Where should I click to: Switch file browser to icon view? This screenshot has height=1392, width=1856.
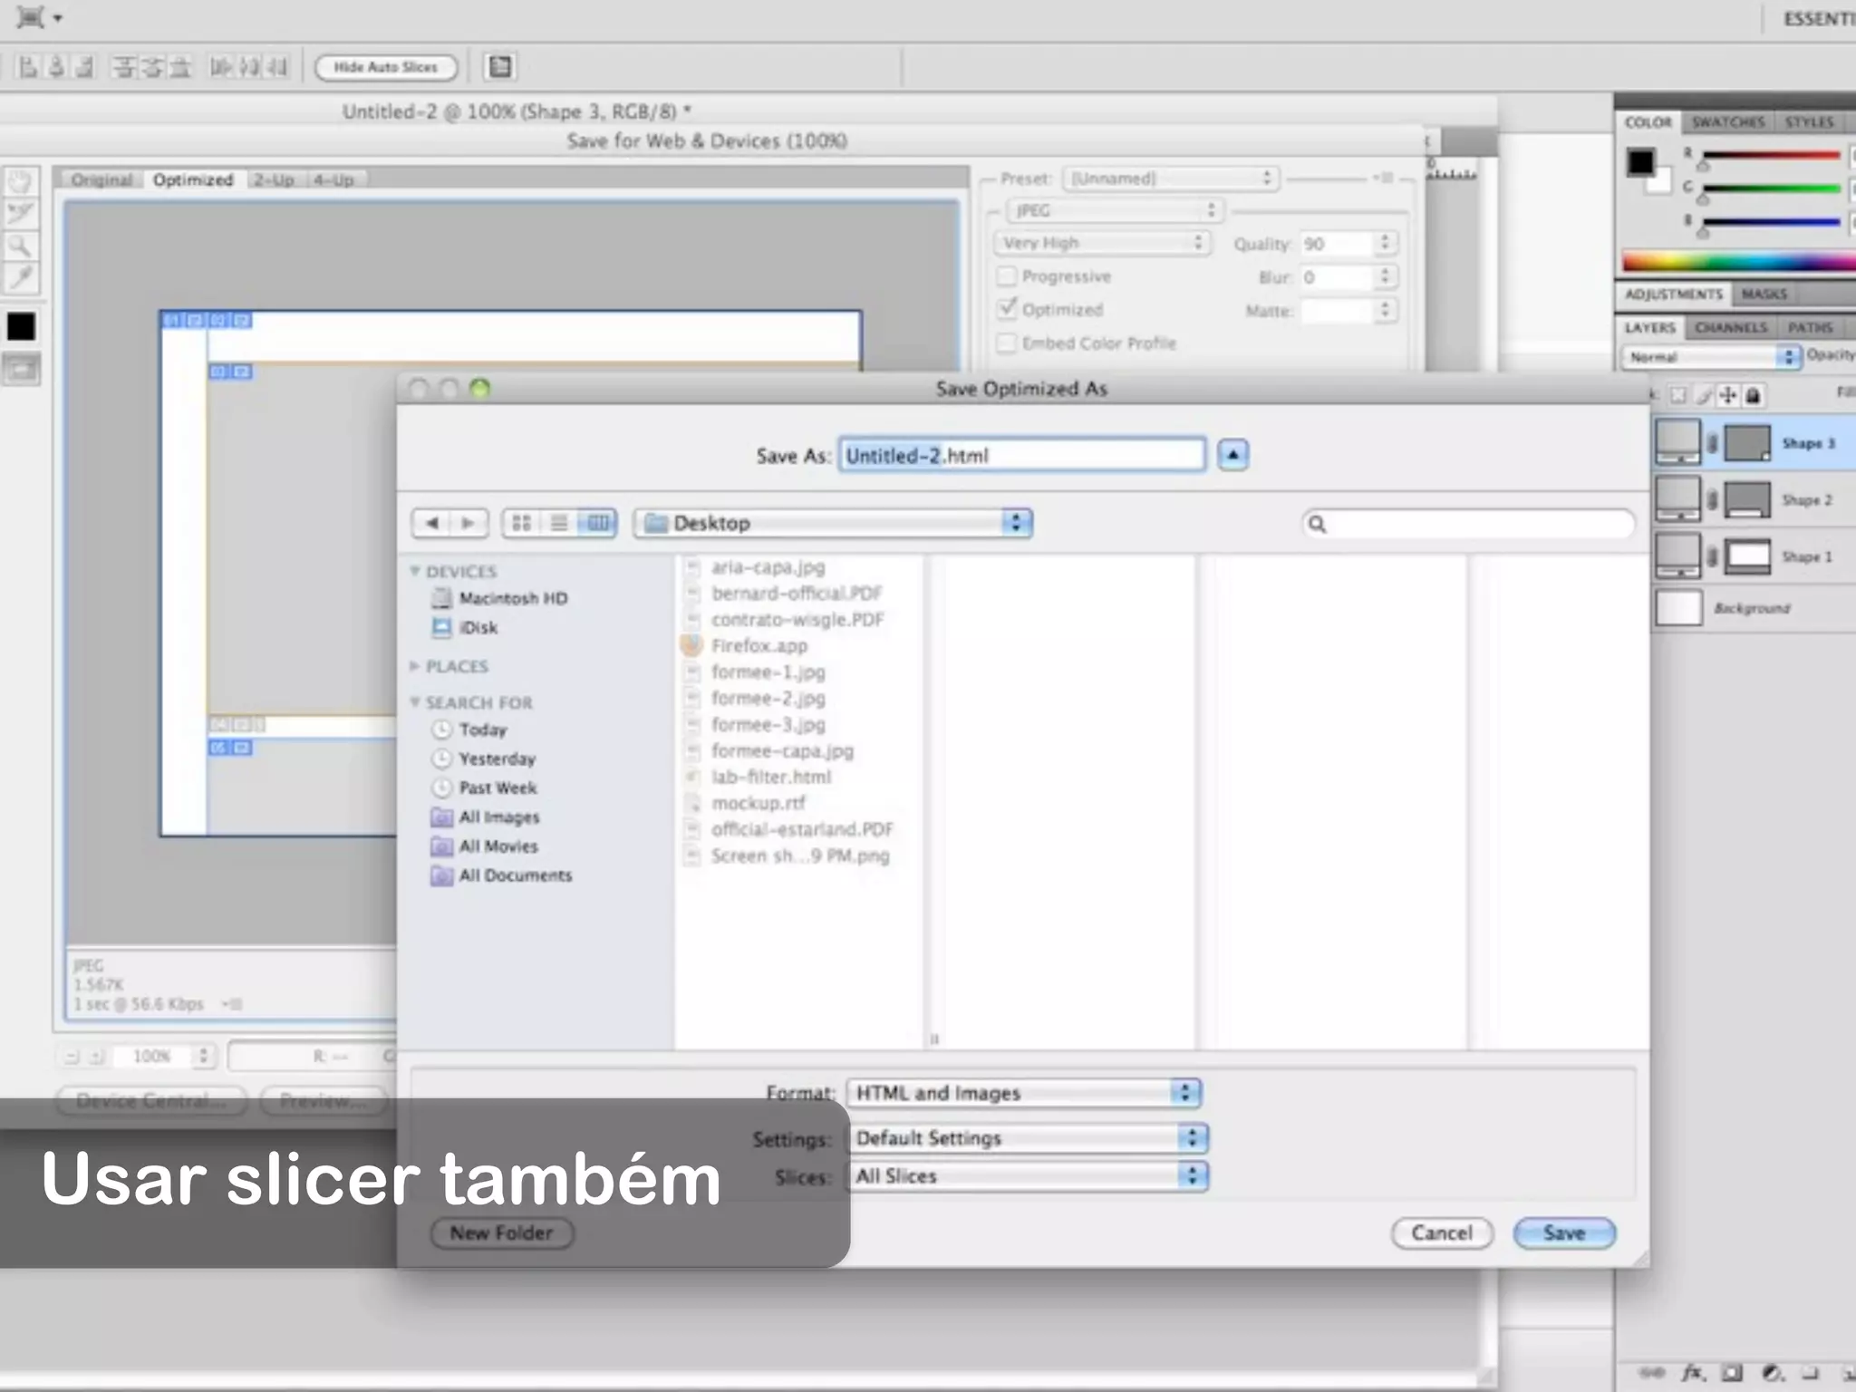pos(522,523)
